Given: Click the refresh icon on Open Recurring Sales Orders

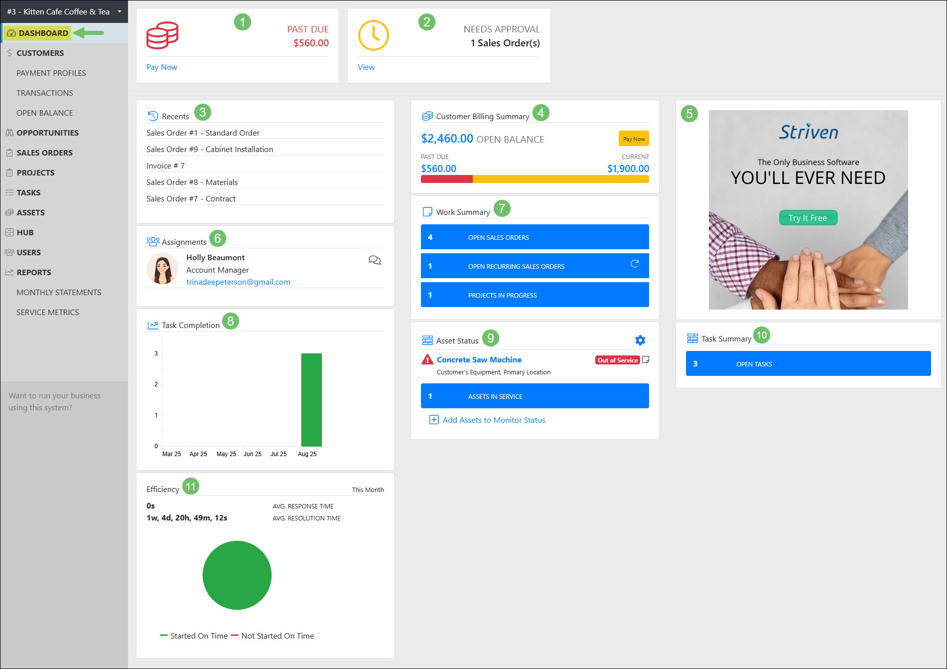Looking at the screenshot, I should coord(634,265).
